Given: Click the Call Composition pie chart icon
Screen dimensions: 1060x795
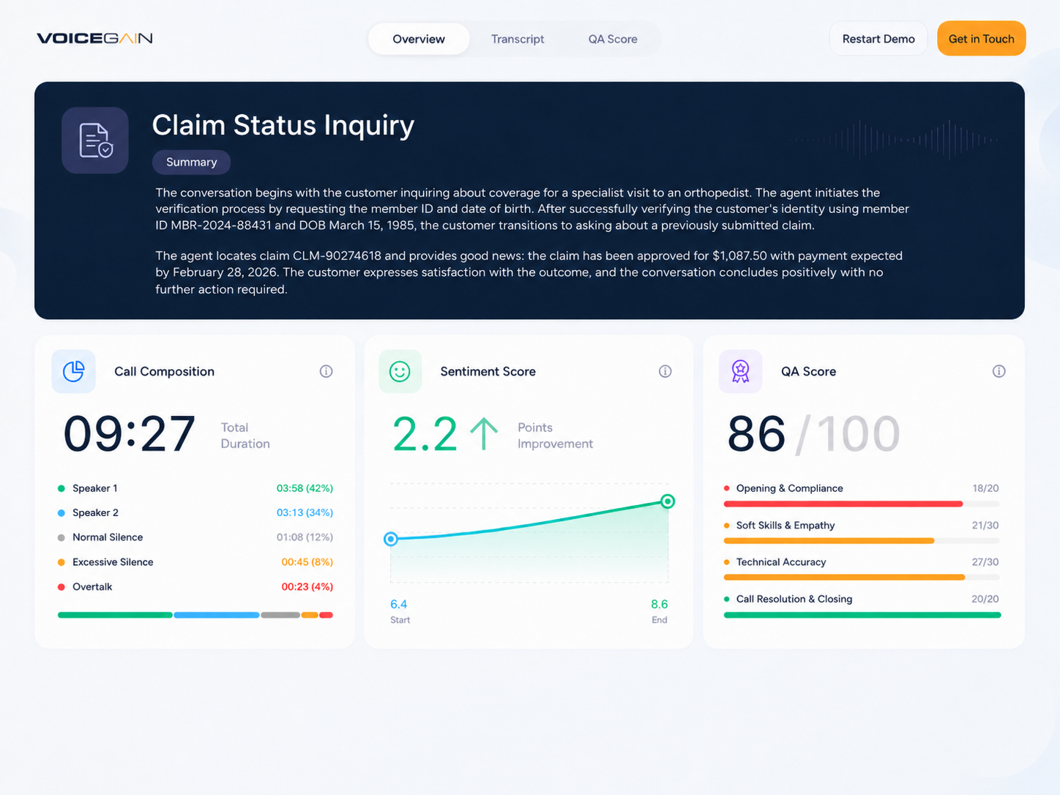Looking at the screenshot, I should pyautogui.click(x=73, y=371).
